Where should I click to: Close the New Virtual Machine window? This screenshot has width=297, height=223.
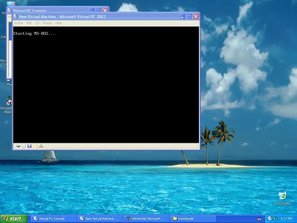pyautogui.click(x=196, y=17)
